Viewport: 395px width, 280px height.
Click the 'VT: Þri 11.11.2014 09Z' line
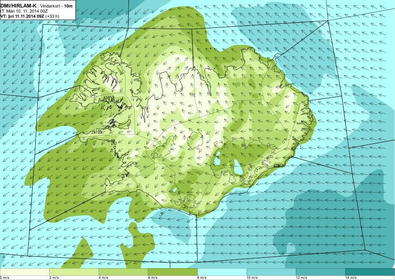[x=22, y=16]
